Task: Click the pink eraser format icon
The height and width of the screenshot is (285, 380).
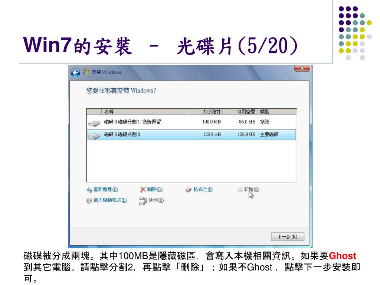Action: click(x=189, y=190)
